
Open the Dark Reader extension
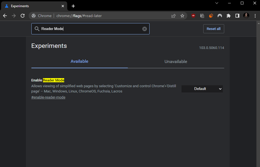tap(220, 16)
